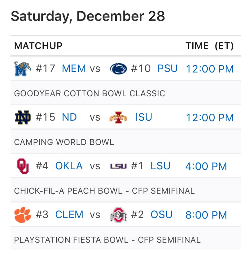Click the 8:00 PM Fiesta Bowl game time
241x256 pixels.
pyautogui.click(x=206, y=215)
